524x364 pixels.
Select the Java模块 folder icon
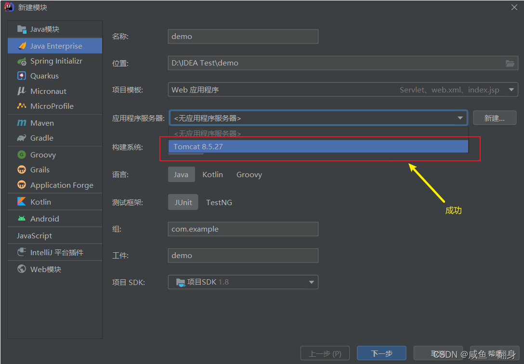coord(22,29)
